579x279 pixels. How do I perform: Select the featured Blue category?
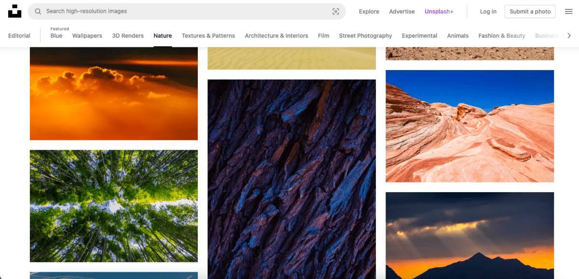click(56, 36)
